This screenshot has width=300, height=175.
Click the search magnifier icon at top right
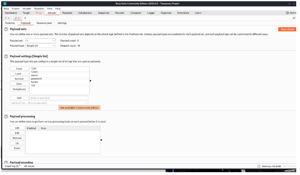point(294,18)
